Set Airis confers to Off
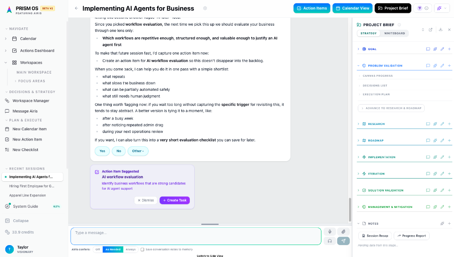 pyautogui.click(x=98, y=249)
